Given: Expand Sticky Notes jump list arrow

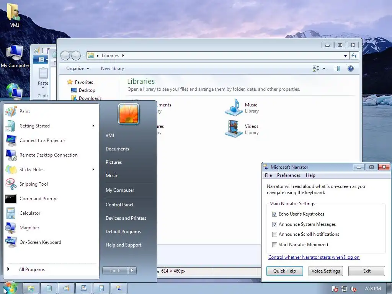Looking at the screenshot, I should [93, 169].
